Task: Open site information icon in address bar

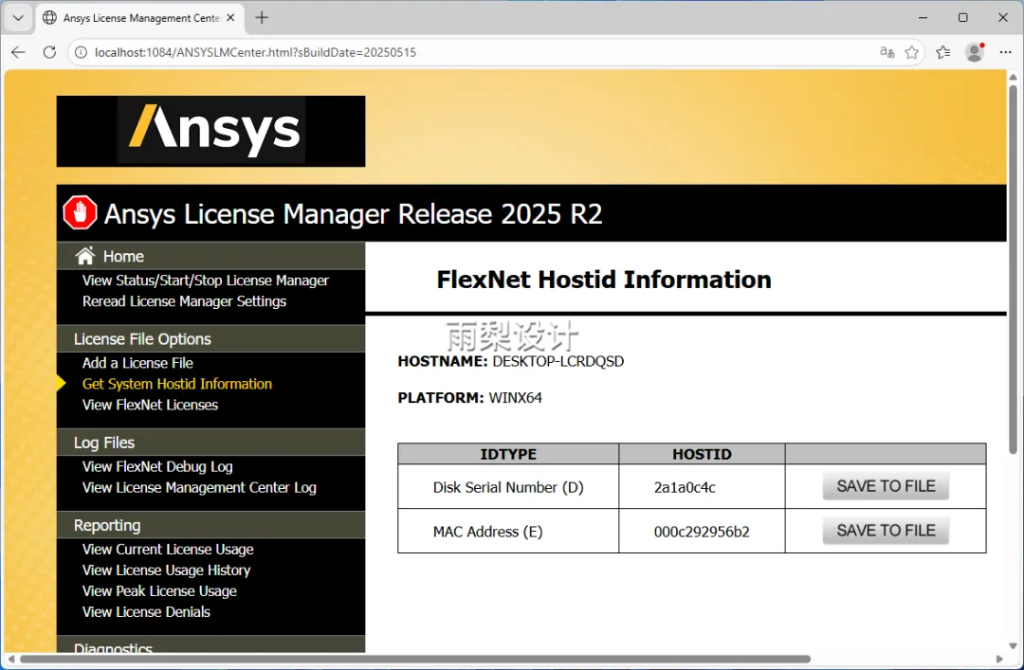Action: [x=81, y=52]
